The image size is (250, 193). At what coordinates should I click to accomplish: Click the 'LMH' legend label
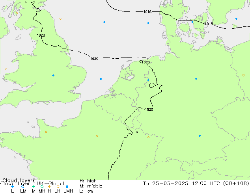point(68,191)
